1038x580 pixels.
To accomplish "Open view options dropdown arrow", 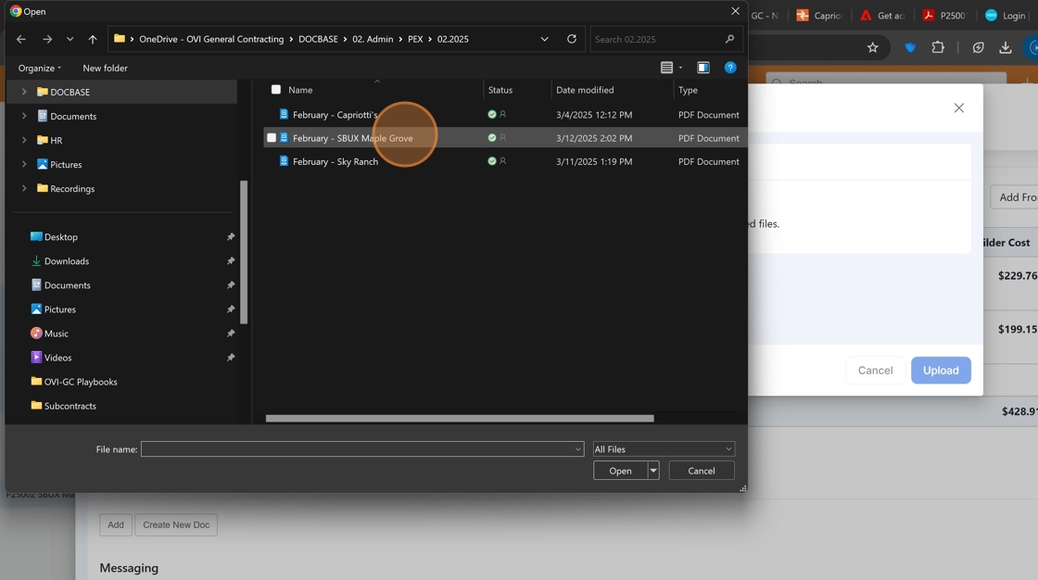I will pyautogui.click(x=680, y=68).
